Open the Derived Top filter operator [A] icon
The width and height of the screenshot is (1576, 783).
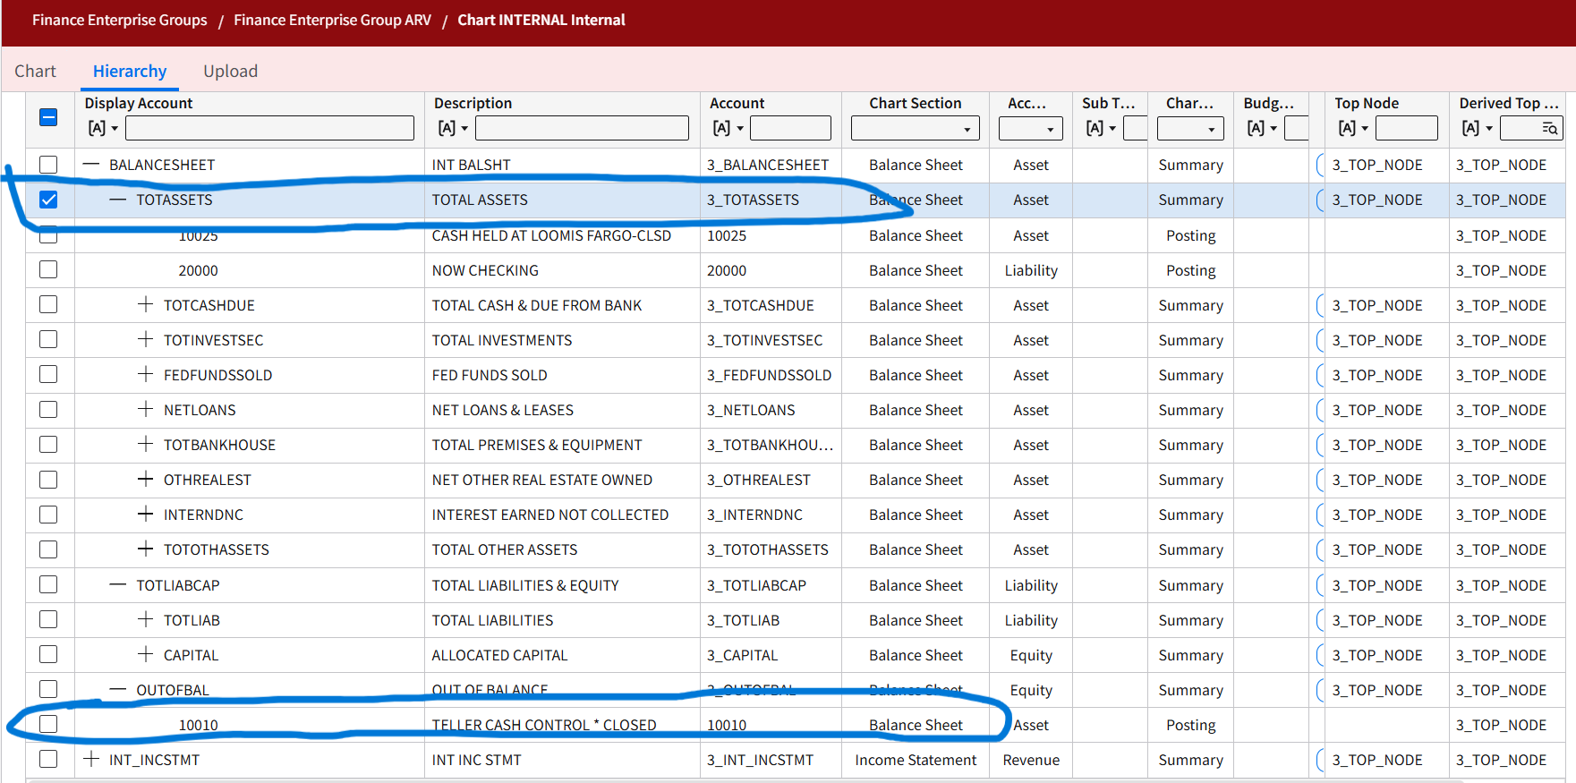pyautogui.click(x=1478, y=128)
